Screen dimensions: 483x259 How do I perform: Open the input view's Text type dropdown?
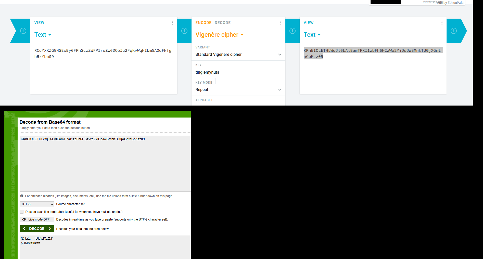[43, 35]
